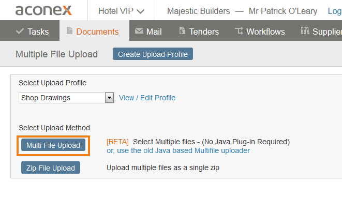
Task: Use the old Java based Multifile uploader link
Action: point(178,150)
